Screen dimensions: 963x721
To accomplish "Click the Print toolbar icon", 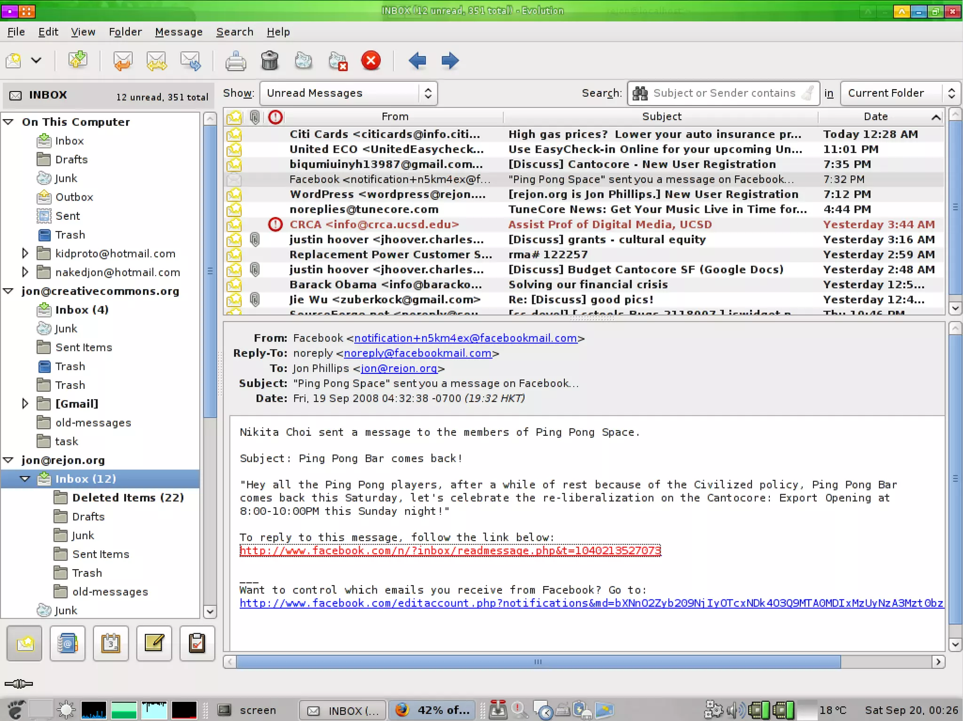I will click(235, 61).
